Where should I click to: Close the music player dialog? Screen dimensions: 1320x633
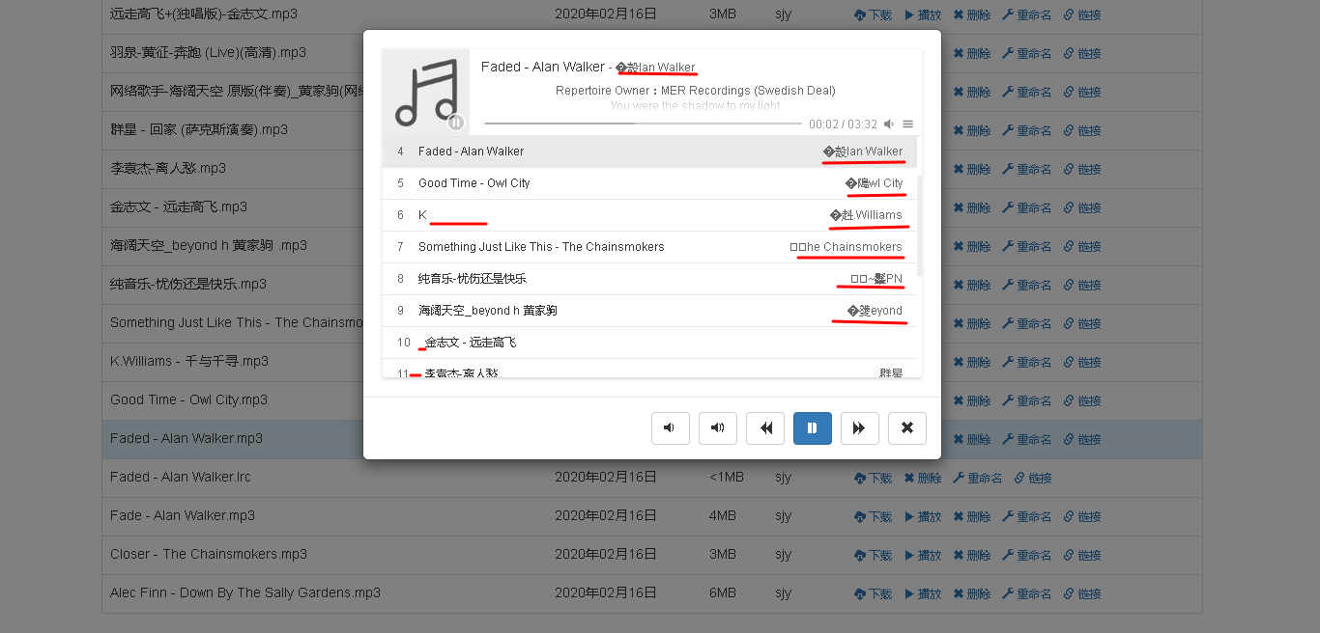(x=906, y=428)
